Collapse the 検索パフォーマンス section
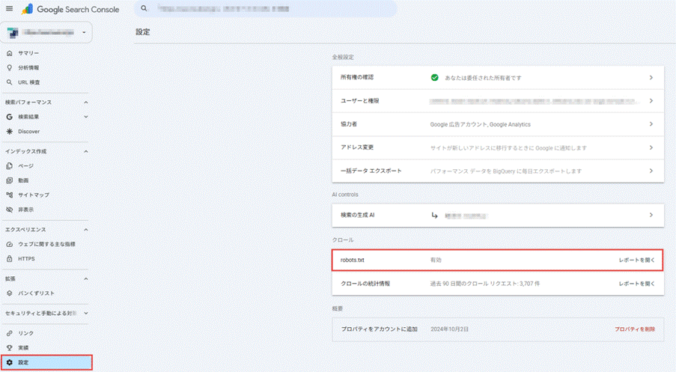This screenshot has width=676, height=372. (x=86, y=102)
